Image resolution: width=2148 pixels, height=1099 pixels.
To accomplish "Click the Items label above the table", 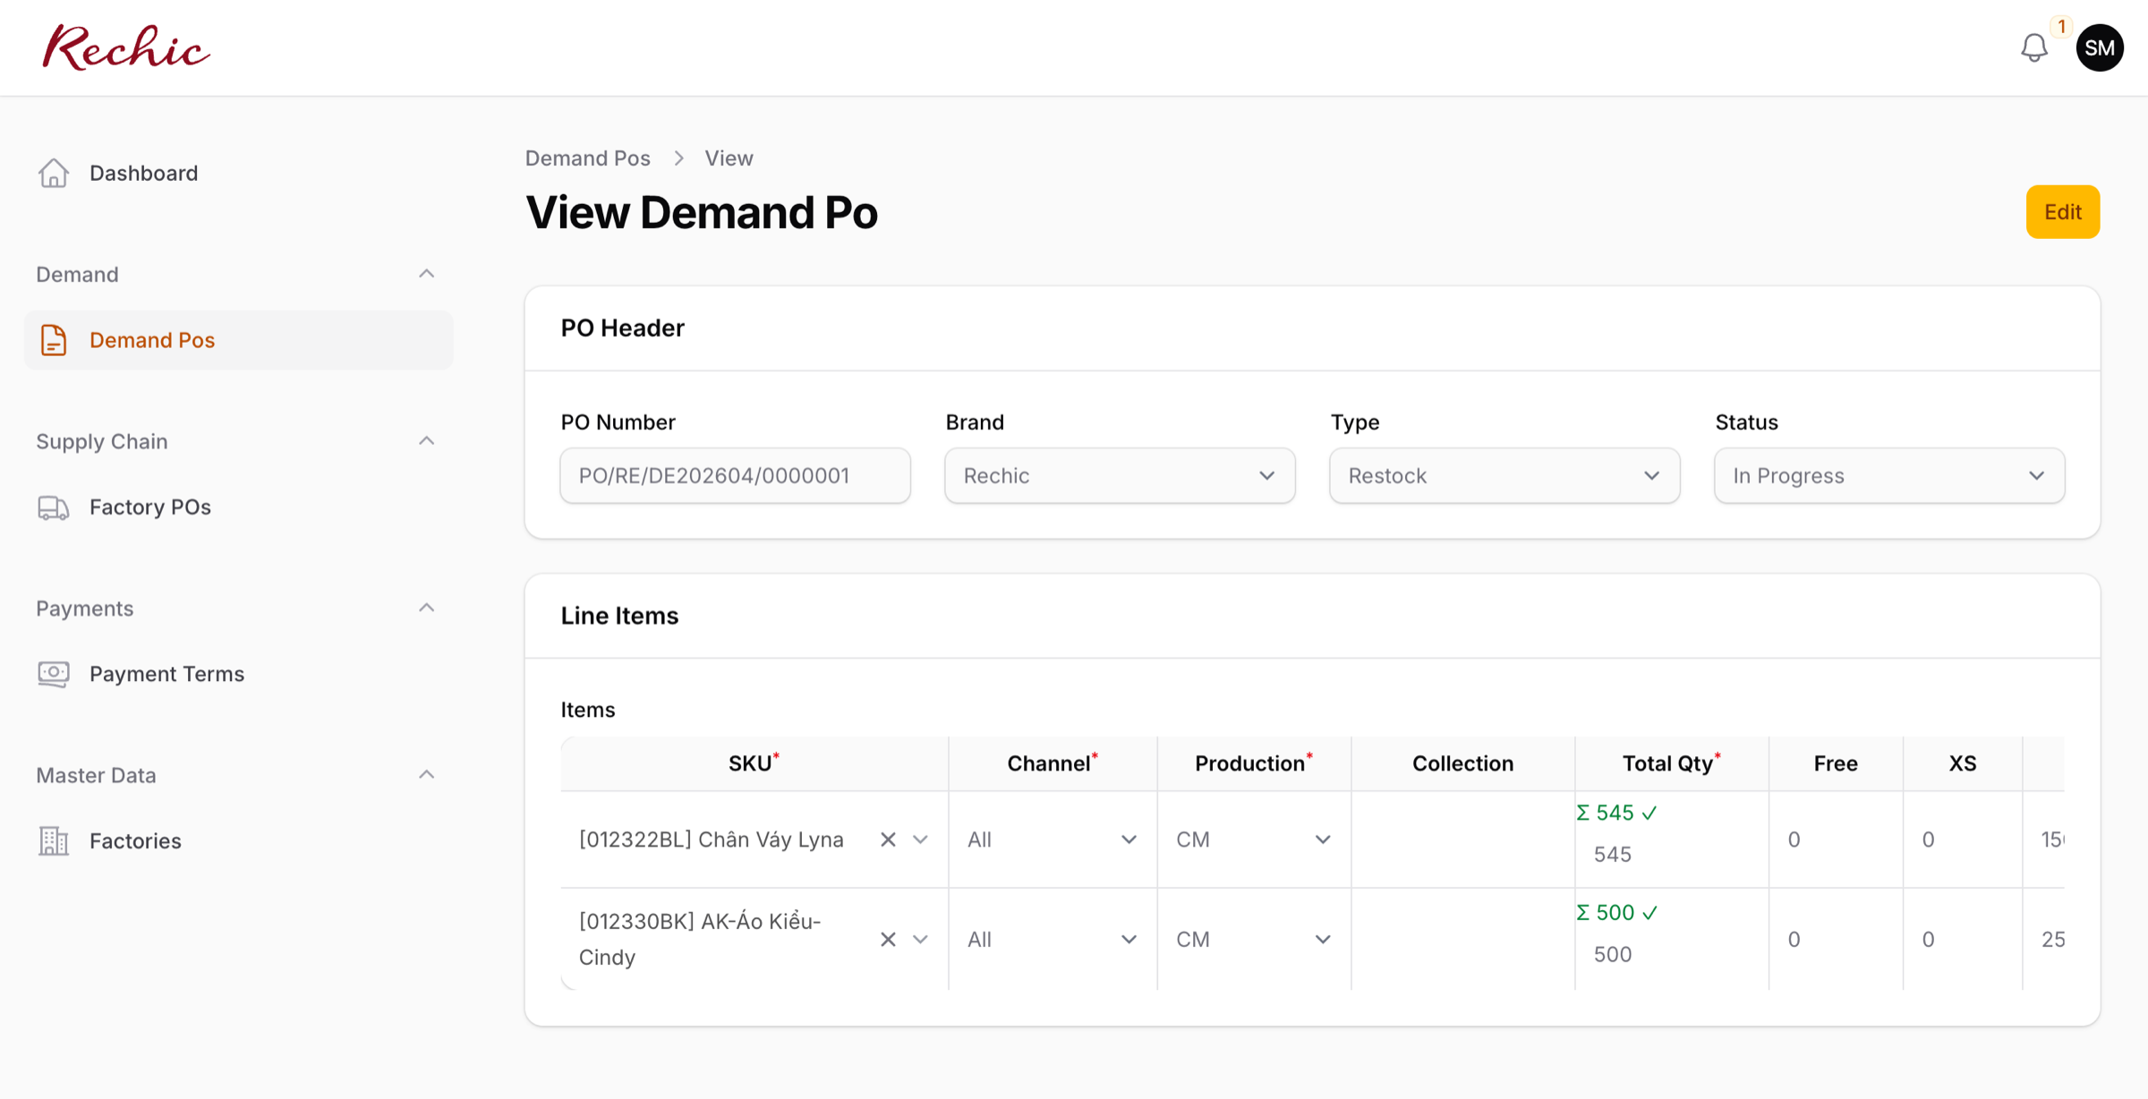I will pos(587,710).
